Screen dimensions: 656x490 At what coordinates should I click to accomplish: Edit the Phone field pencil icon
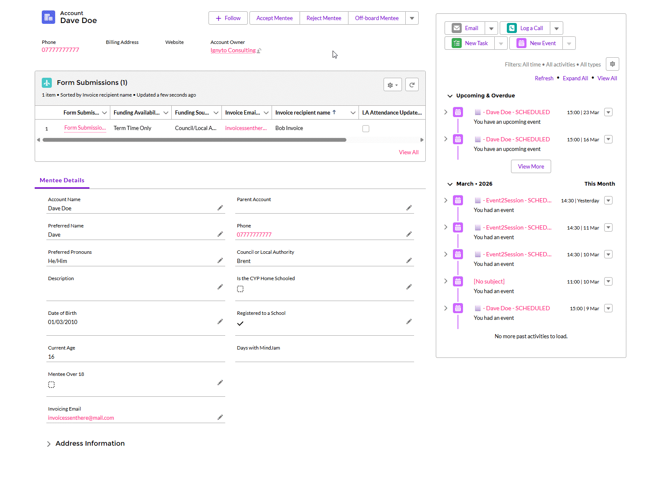(x=409, y=234)
